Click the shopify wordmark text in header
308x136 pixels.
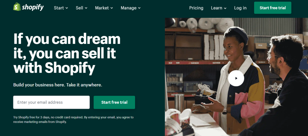coord(33,8)
